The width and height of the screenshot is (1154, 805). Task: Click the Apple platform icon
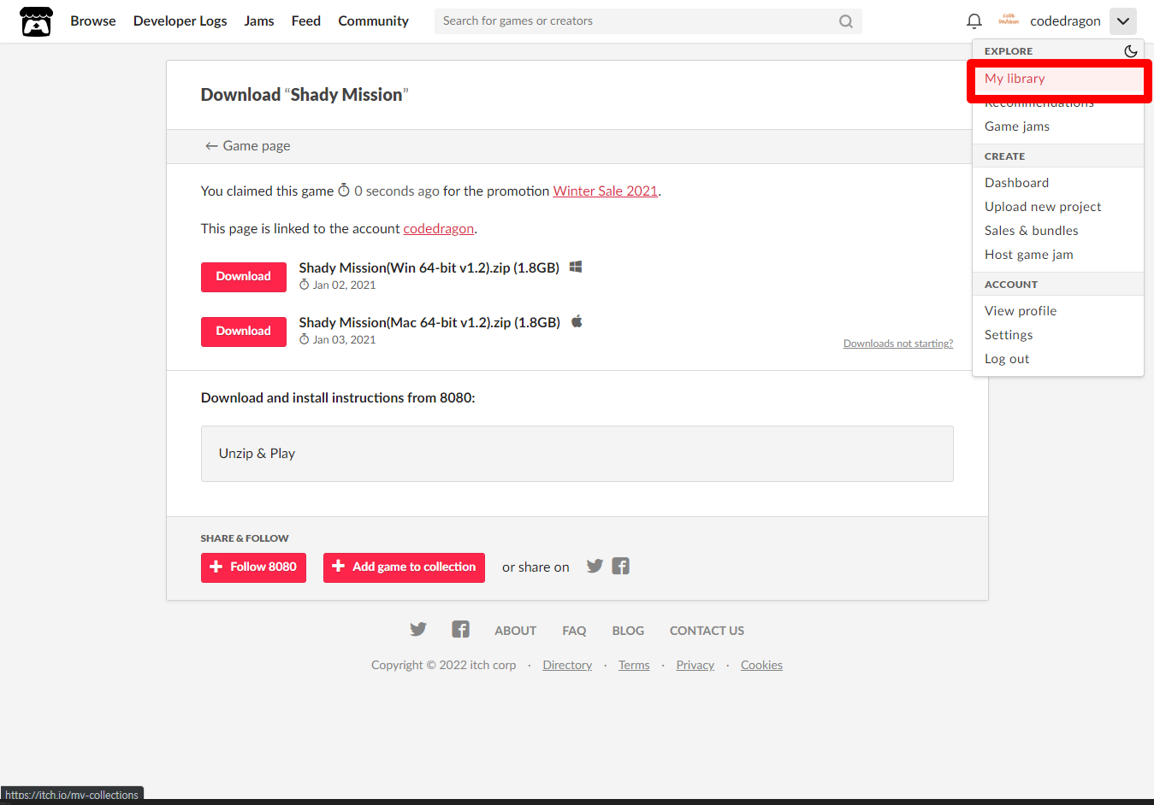(x=577, y=321)
